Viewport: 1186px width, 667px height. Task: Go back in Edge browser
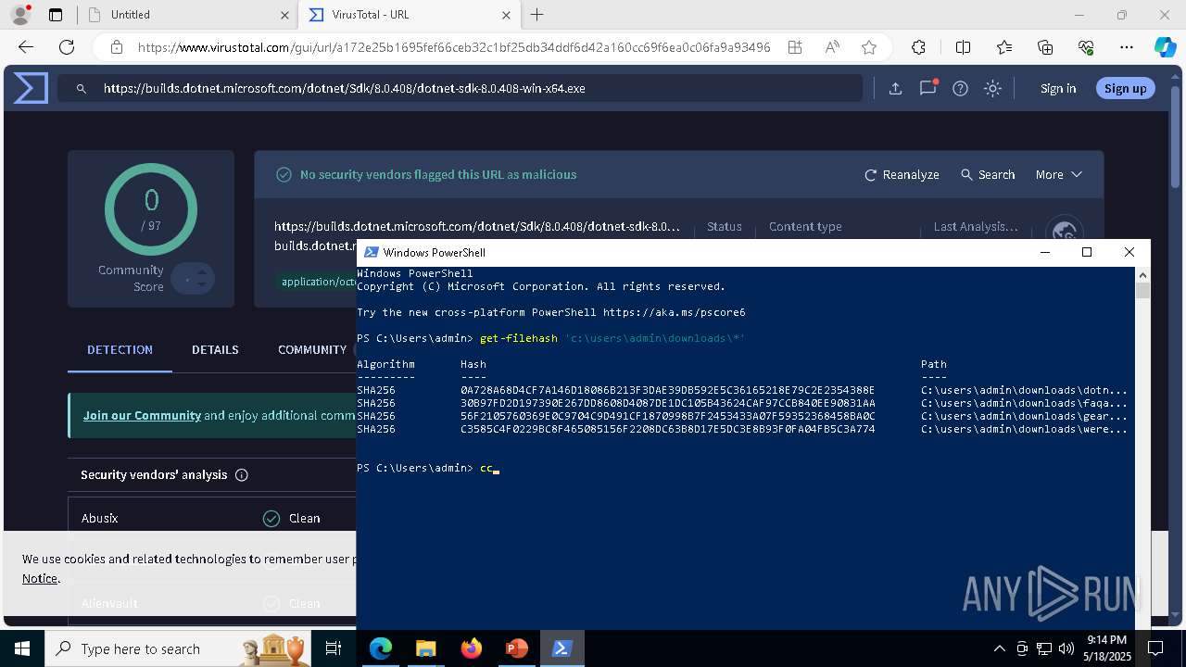pos(26,47)
